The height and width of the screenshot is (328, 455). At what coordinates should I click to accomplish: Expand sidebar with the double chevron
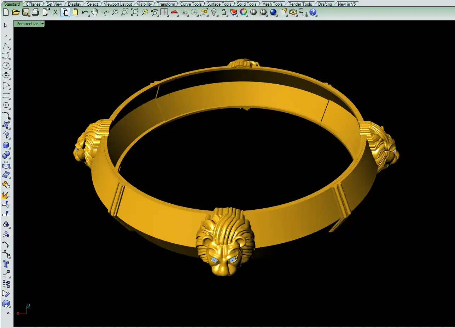point(8,313)
